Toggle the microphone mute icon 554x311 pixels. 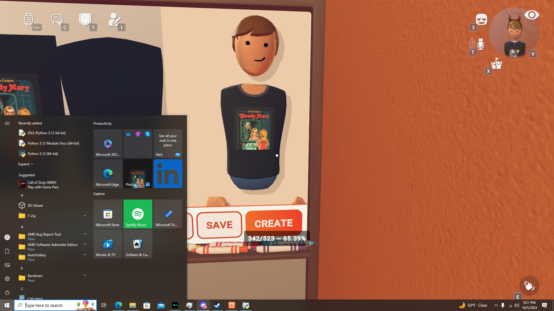tap(480, 44)
